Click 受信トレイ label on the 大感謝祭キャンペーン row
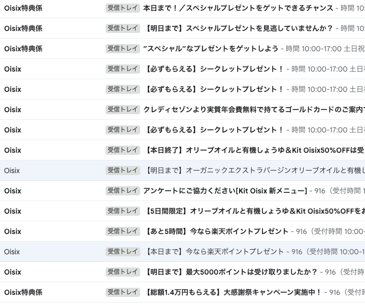The height and width of the screenshot is (304, 365). [123, 292]
